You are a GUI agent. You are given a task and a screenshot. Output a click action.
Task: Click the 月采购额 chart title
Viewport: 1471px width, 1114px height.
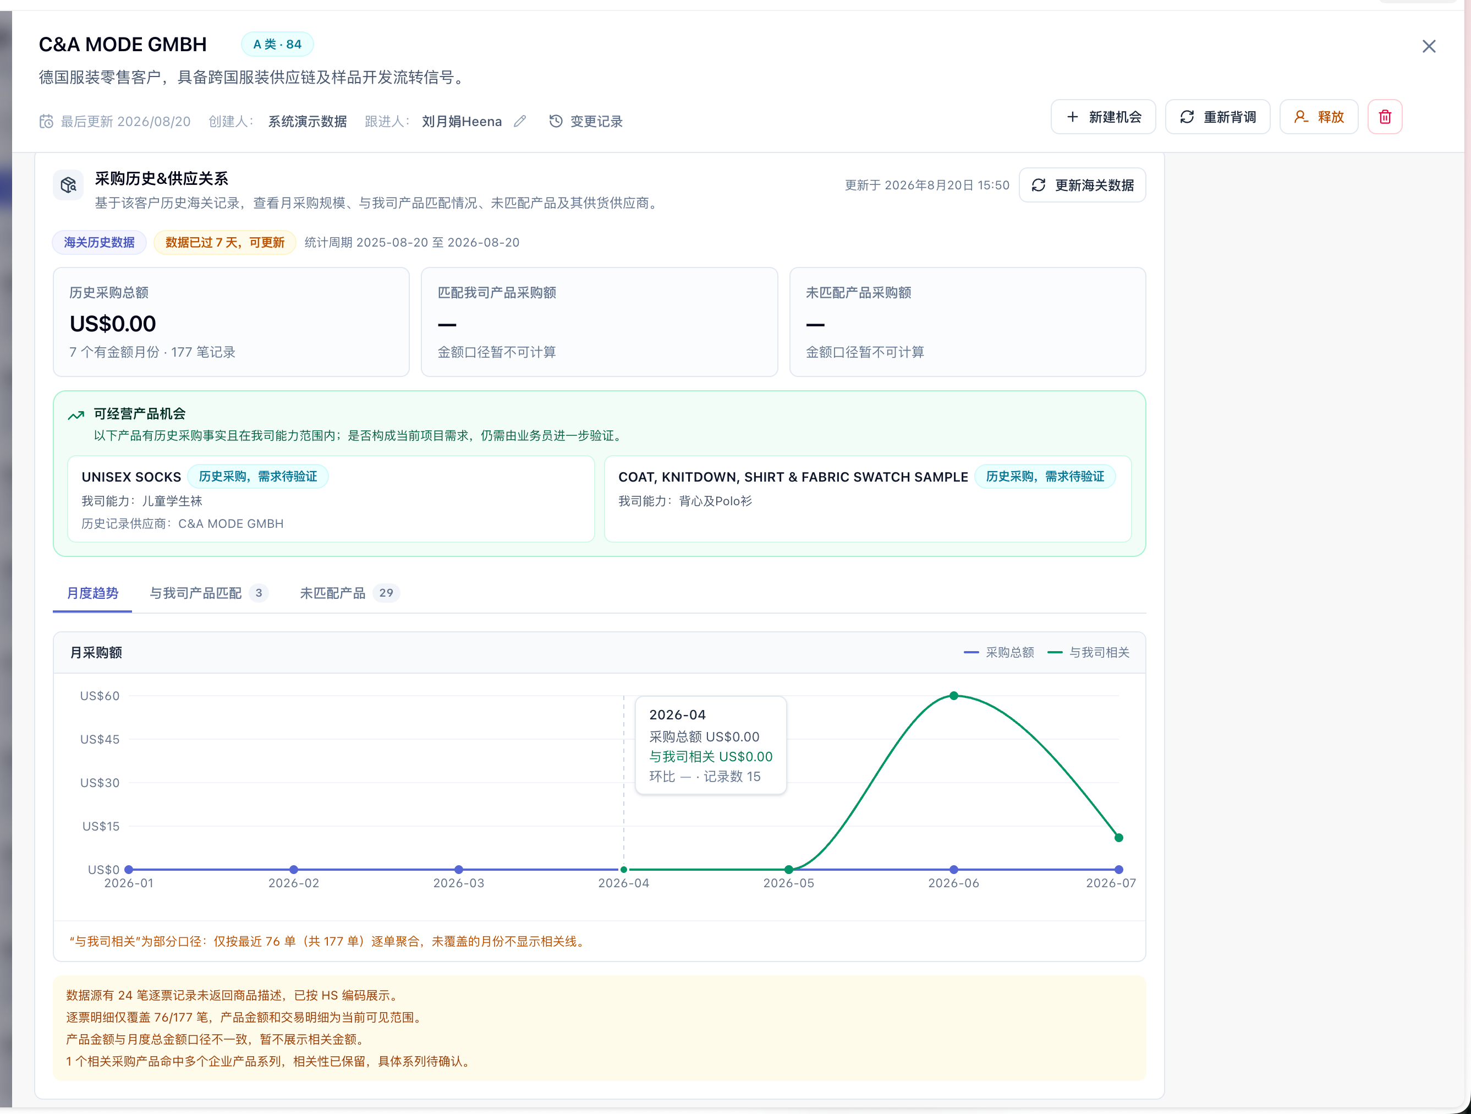coord(96,652)
